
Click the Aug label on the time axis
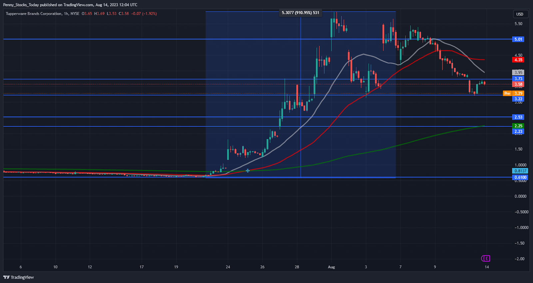(x=331, y=267)
